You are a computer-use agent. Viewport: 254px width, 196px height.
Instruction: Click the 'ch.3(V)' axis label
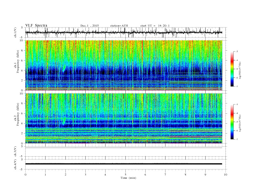pyautogui.click(x=15, y=151)
